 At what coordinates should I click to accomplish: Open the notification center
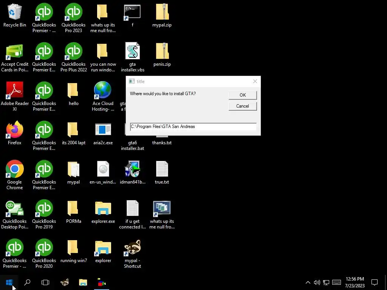point(375,282)
